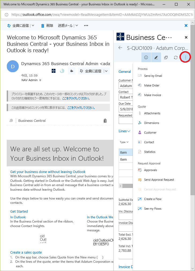Click the 'In Outlook:' link

click(18, 217)
